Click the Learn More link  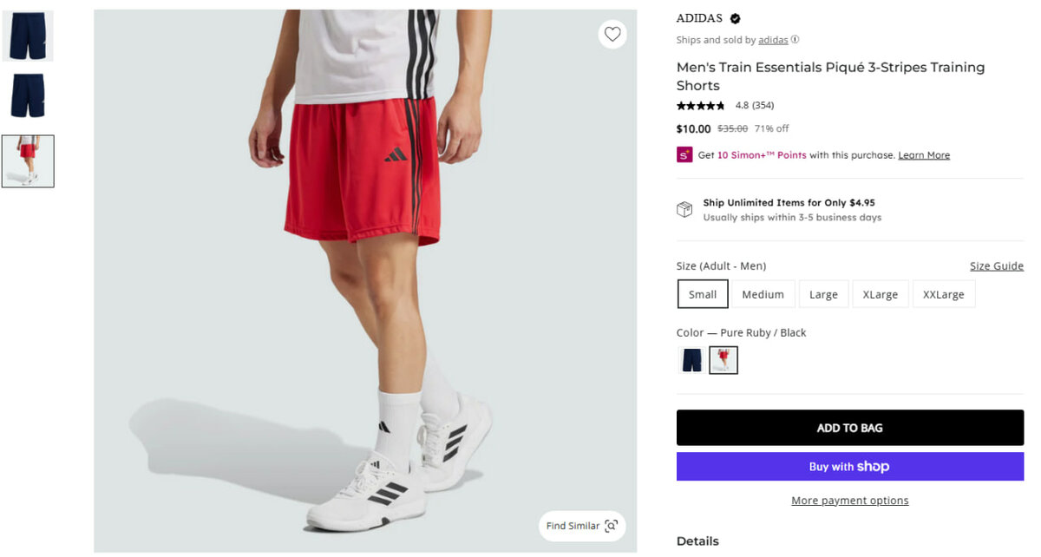(x=924, y=155)
